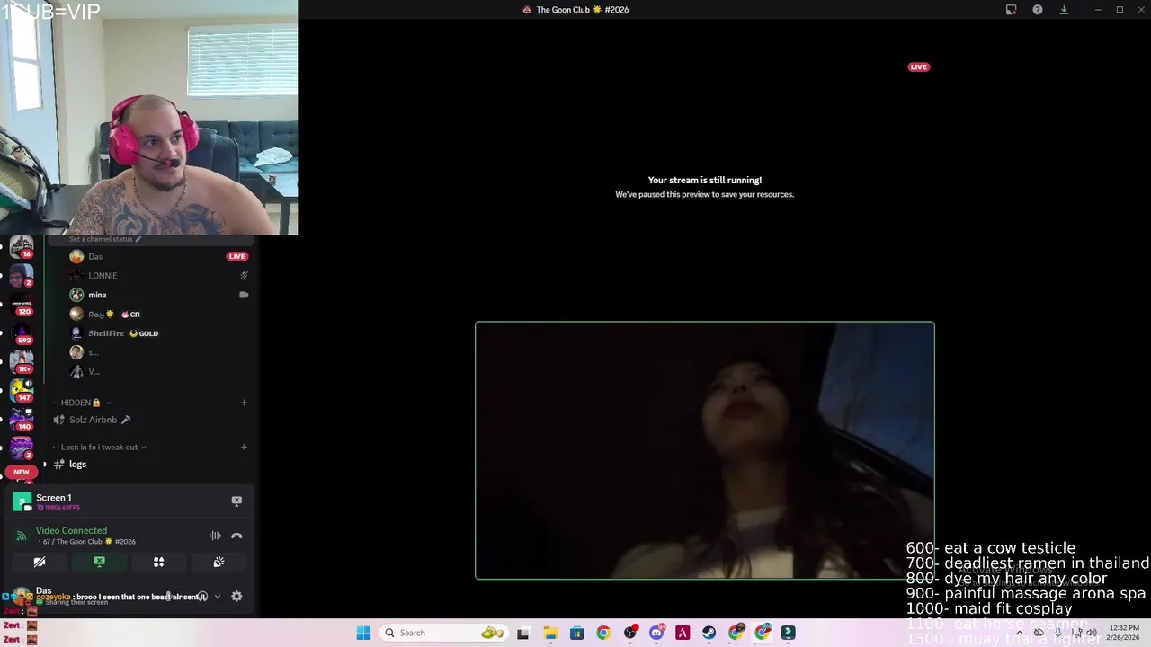This screenshot has width=1151, height=647.
Task: Open the activities launcher button
Action: [158, 562]
